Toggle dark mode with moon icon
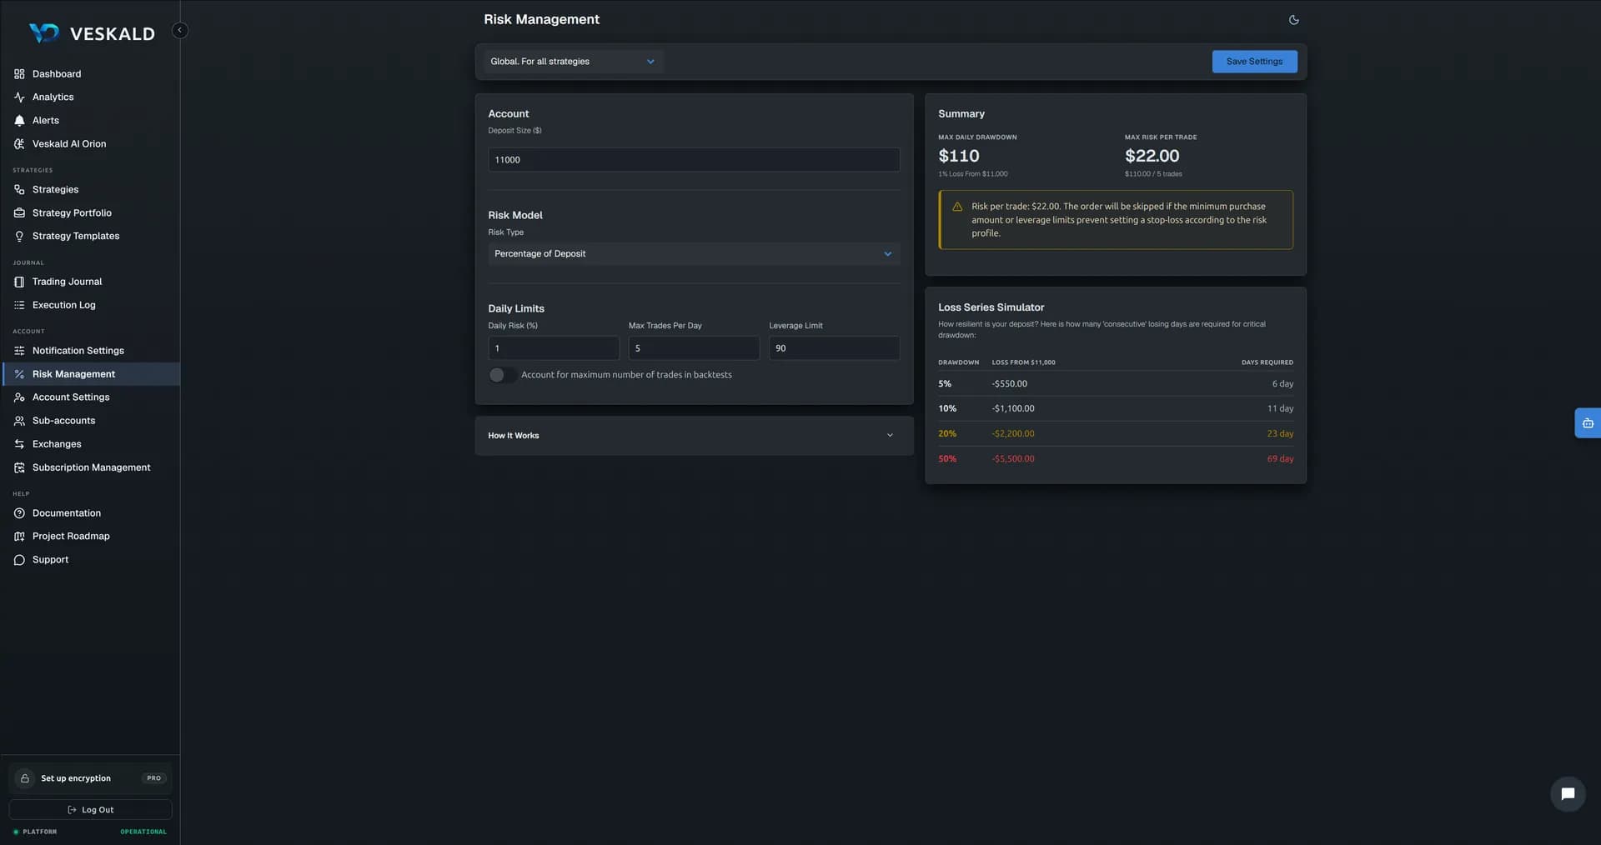Image resolution: width=1601 pixels, height=845 pixels. tap(1293, 20)
